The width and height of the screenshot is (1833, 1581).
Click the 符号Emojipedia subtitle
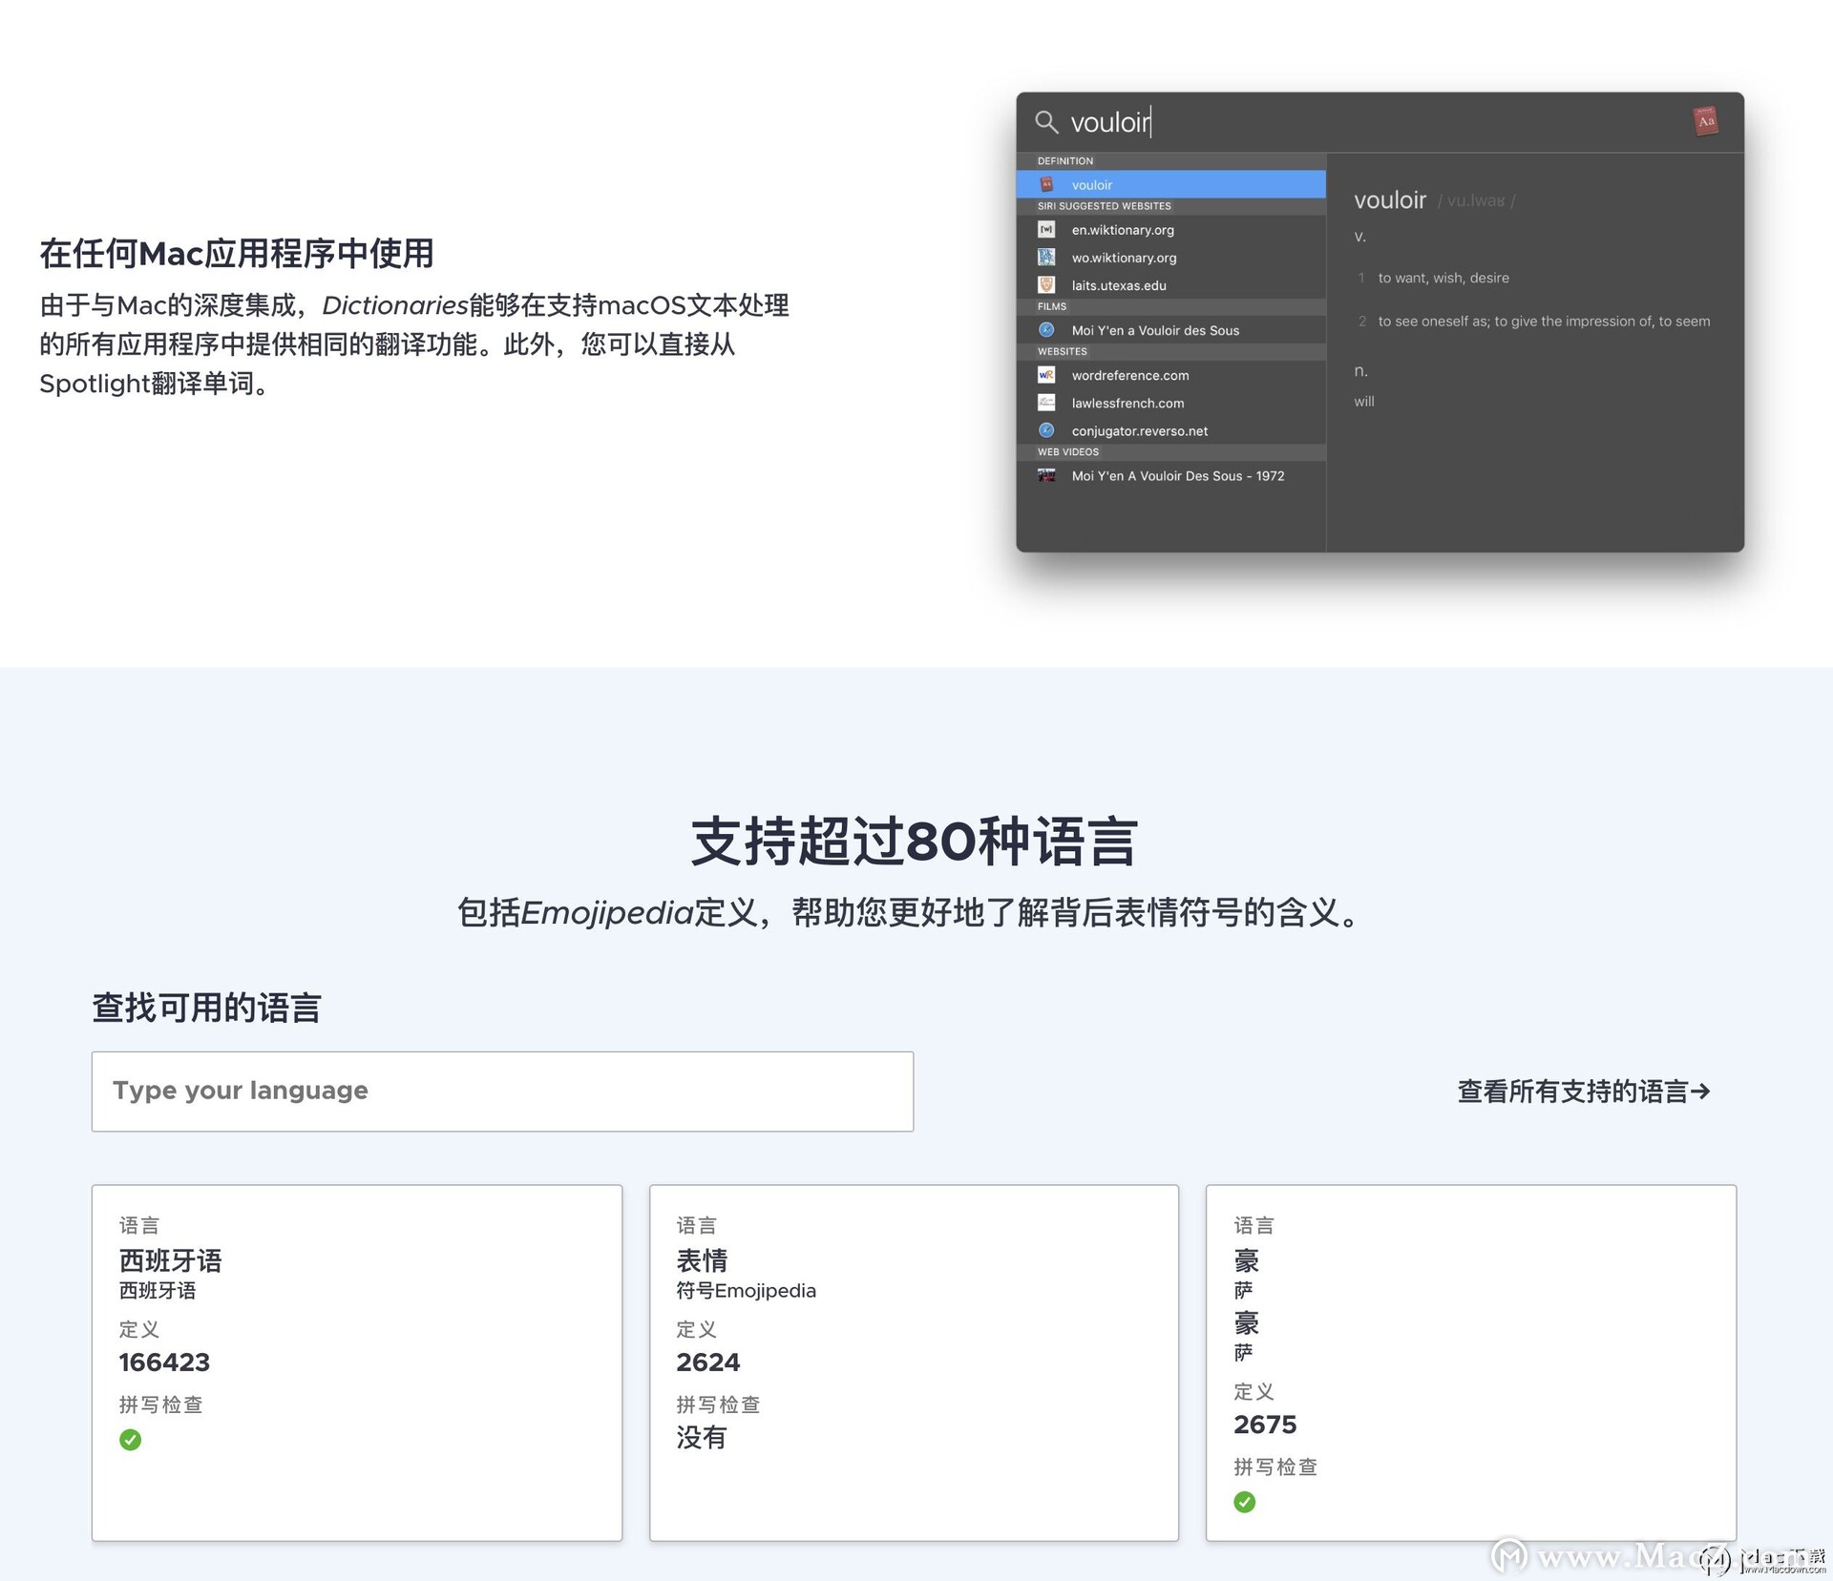click(x=747, y=1291)
